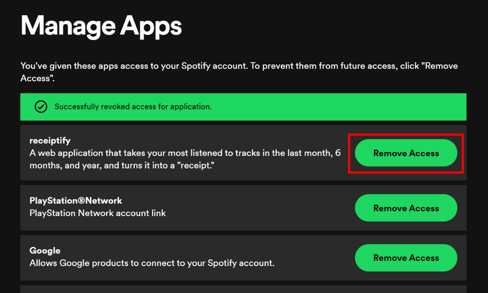
Task: Click the Manage Apps page heading
Action: pyautogui.click(x=101, y=25)
